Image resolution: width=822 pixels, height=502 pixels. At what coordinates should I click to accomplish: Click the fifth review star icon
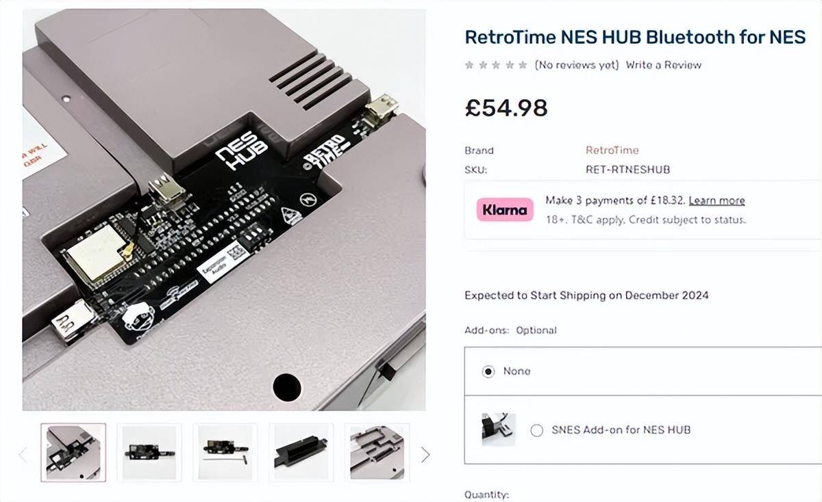tap(523, 65)
